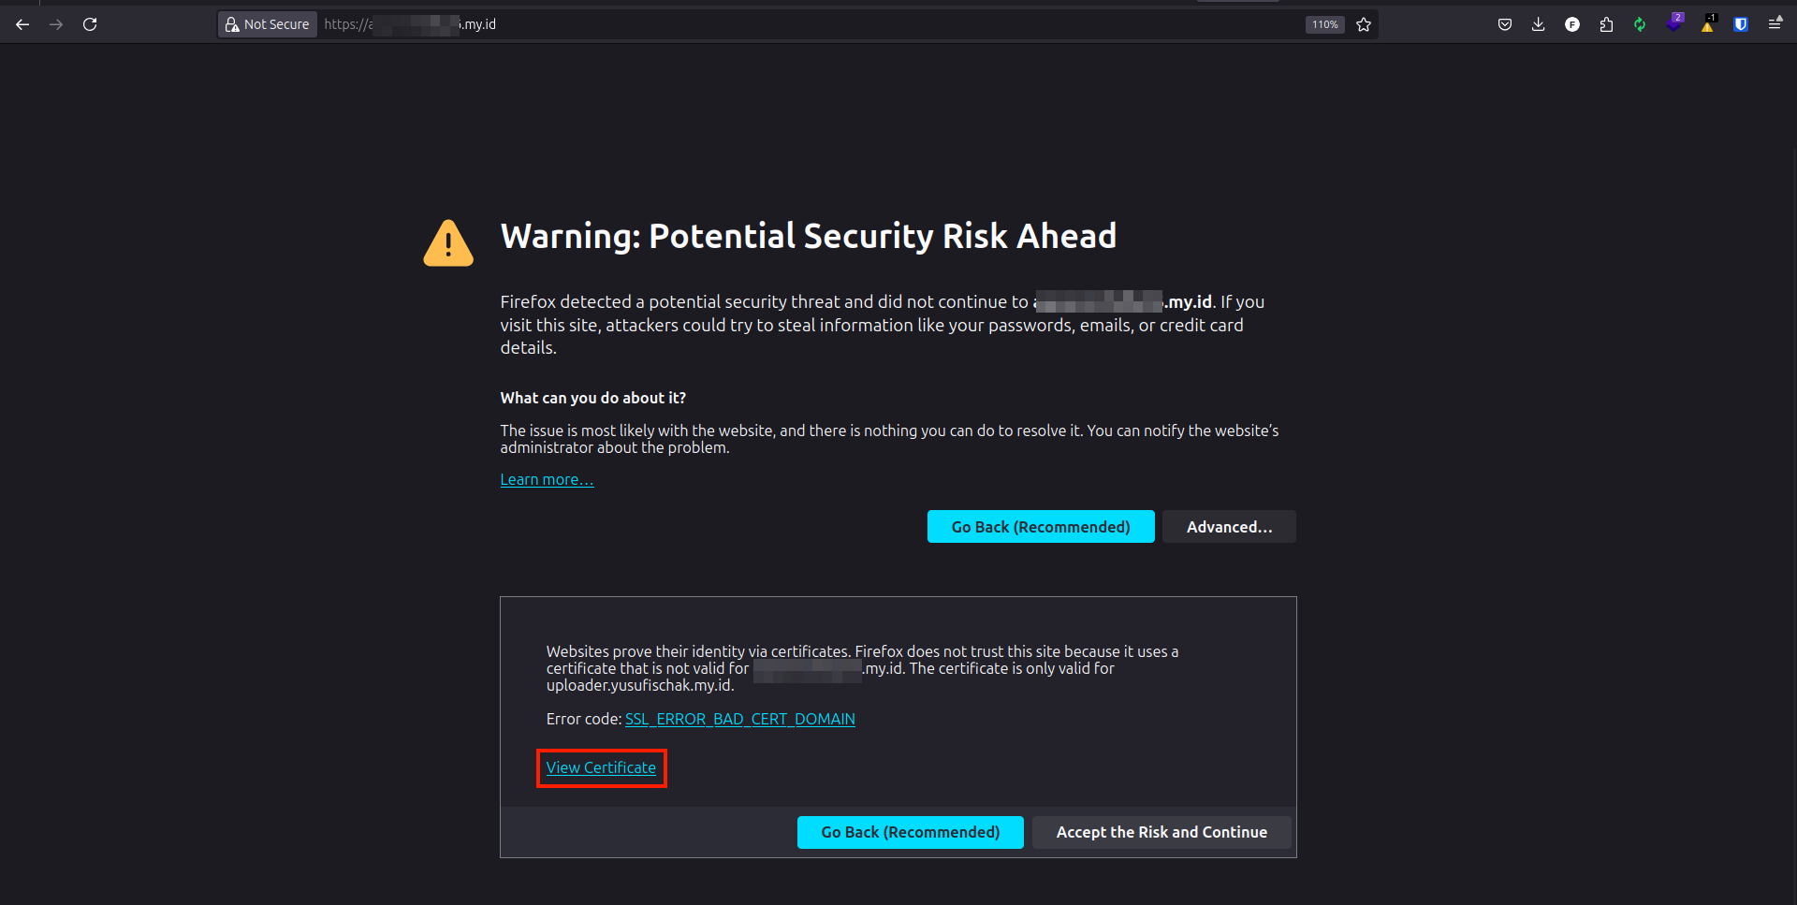The image size is (1797, 905).
Task: Click the green sync-arrows extension icon
Action: point(1640,24)
